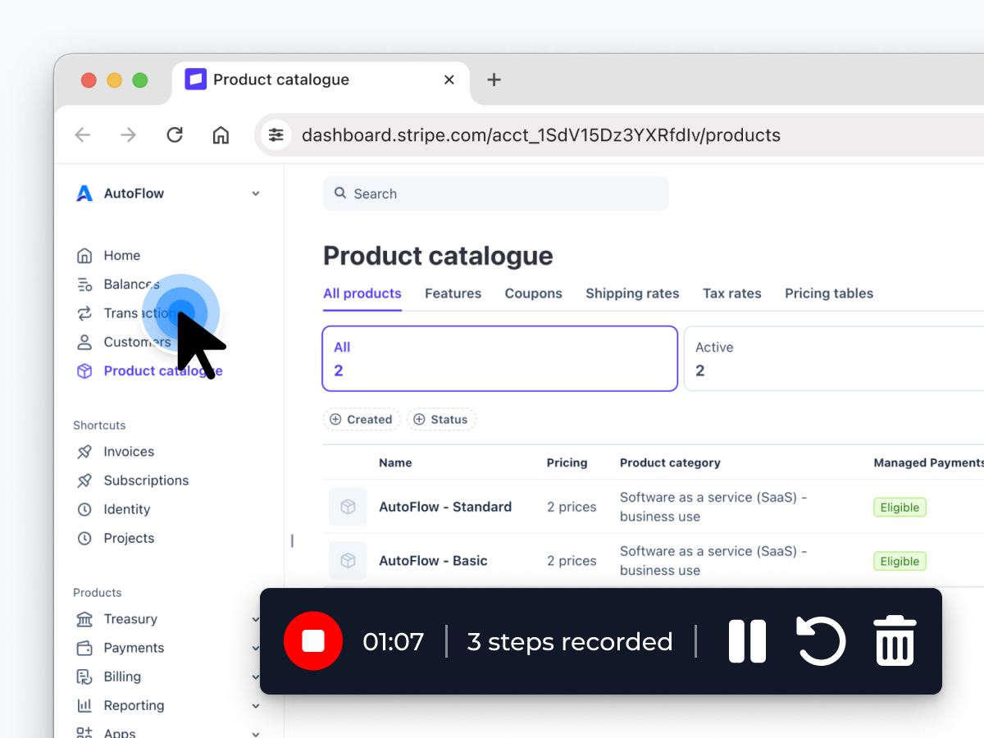The image size is (984, 738).
Task: Open the AutoFlow - Basic product name
Action: 433,561
